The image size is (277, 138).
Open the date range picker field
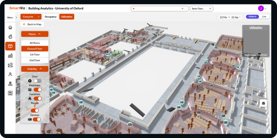coord(230,17)
